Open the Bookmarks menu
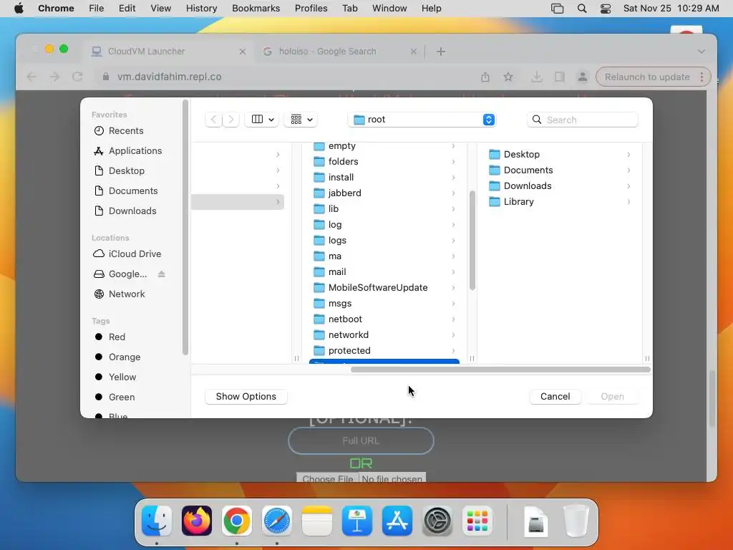The image size is (733, 550). (x=256, y=9)
